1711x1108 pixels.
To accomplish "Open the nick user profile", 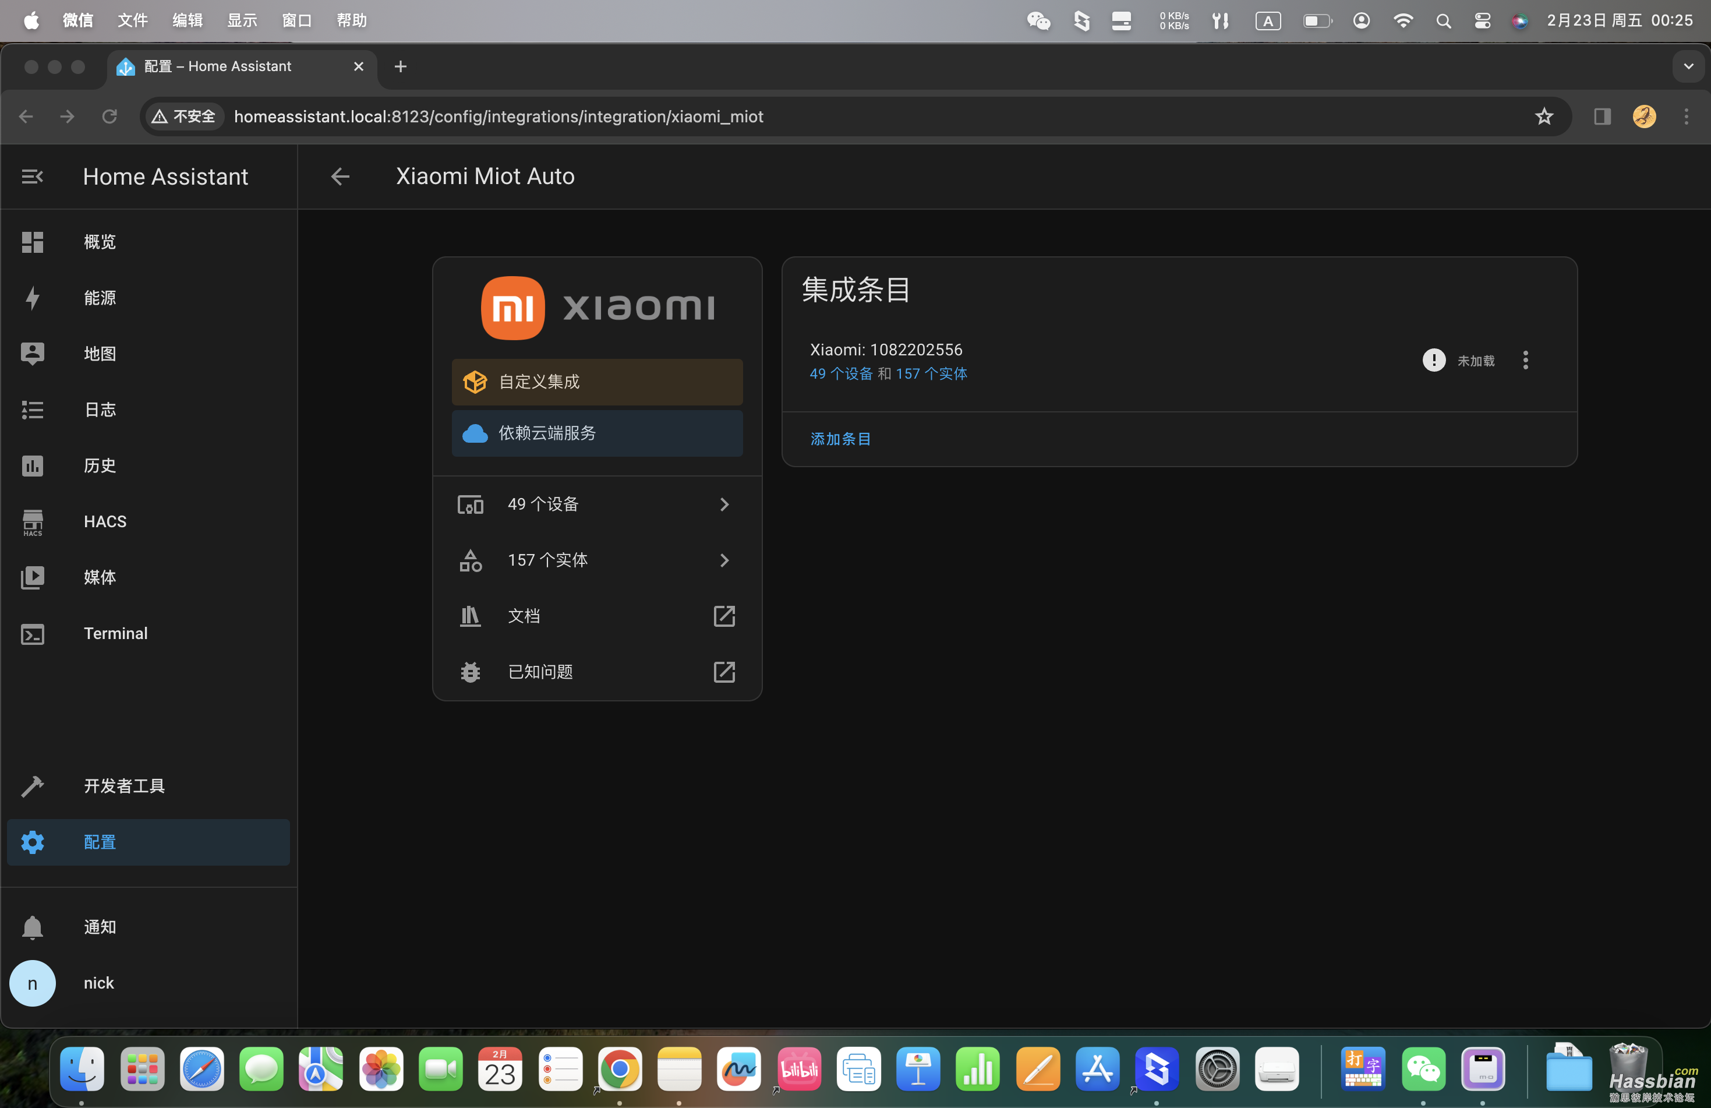I will (148, 983).
